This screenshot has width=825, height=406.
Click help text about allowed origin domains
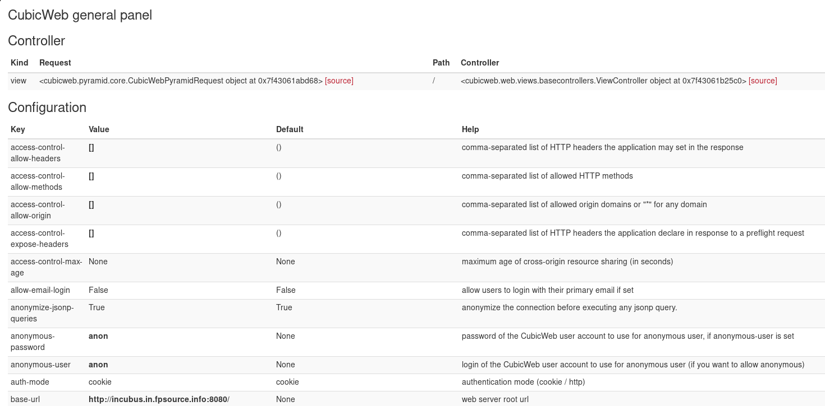(x=584, y=204)
